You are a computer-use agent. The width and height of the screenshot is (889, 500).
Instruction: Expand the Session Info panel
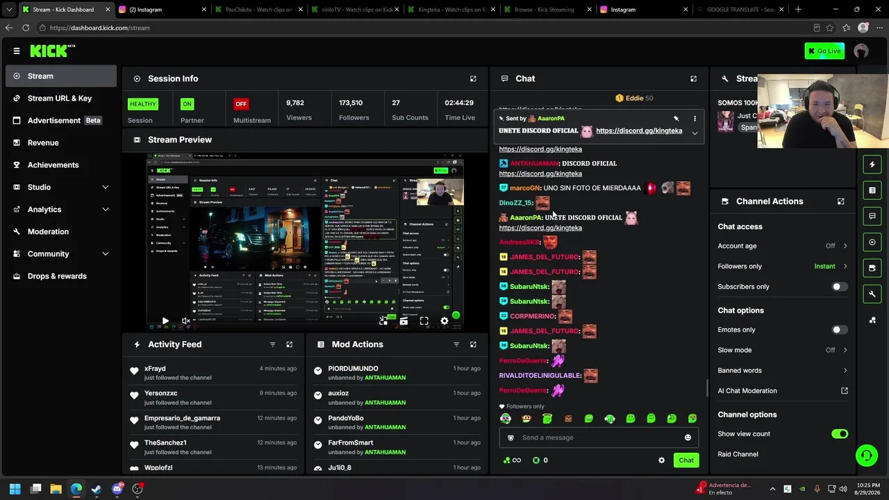(x=473, y=79)
